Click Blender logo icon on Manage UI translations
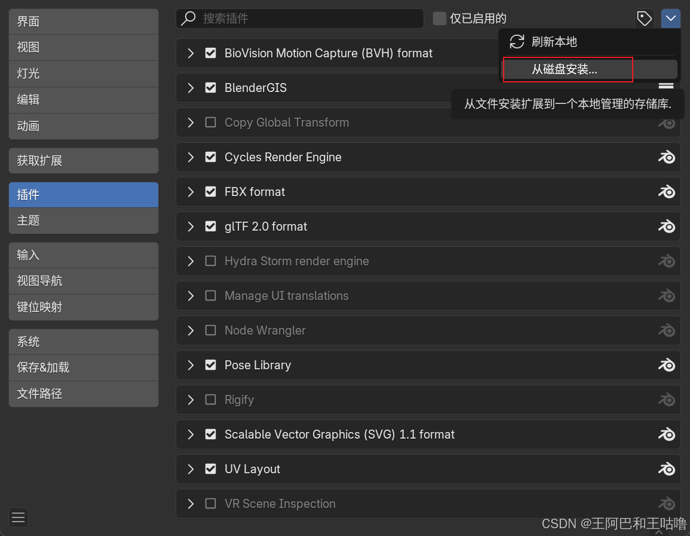The height and width of the screenshot is (536, 690). click(x=667, y=296)
